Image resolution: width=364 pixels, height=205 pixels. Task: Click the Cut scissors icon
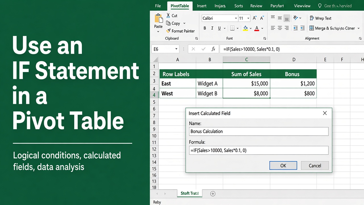(x=168, y=15)
